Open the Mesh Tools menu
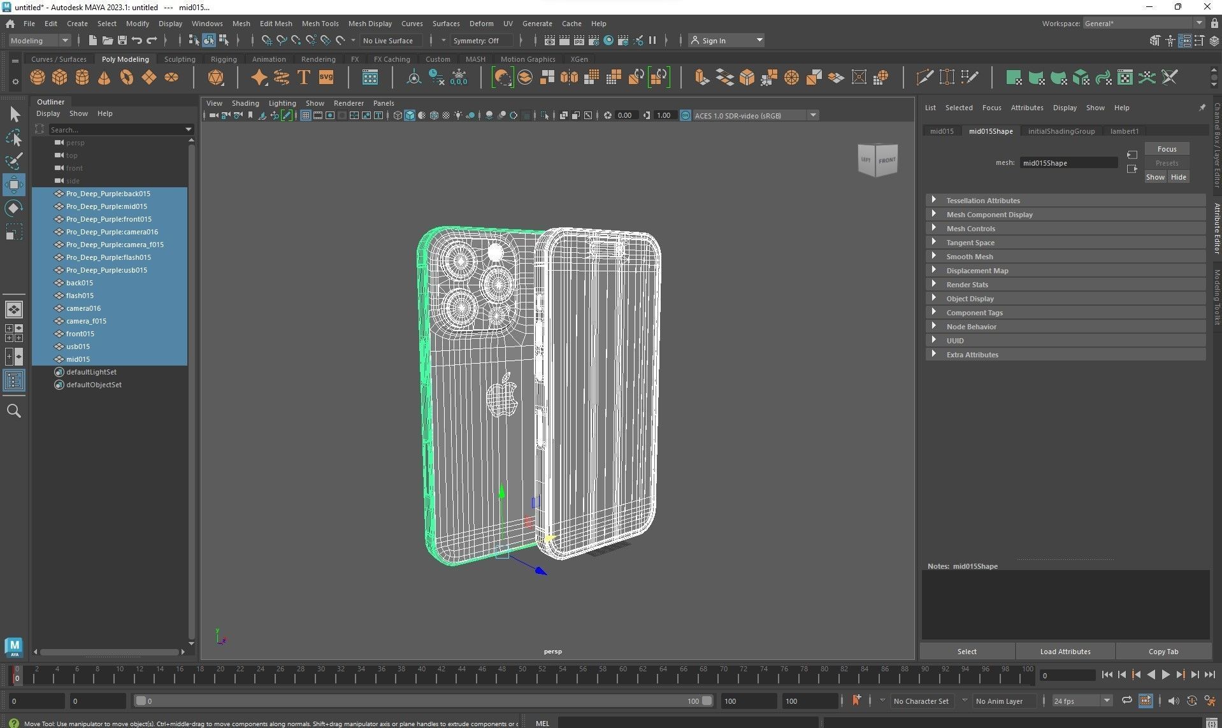Image resolution: width=1222 pixels, height=728 pixels. pyautogui.click(x=320, y=24)
